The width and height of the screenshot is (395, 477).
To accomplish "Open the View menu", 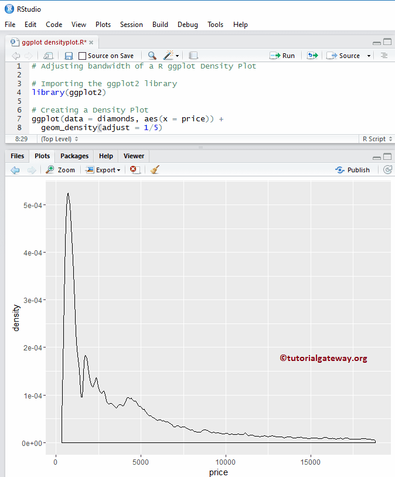I will (79, 25).
